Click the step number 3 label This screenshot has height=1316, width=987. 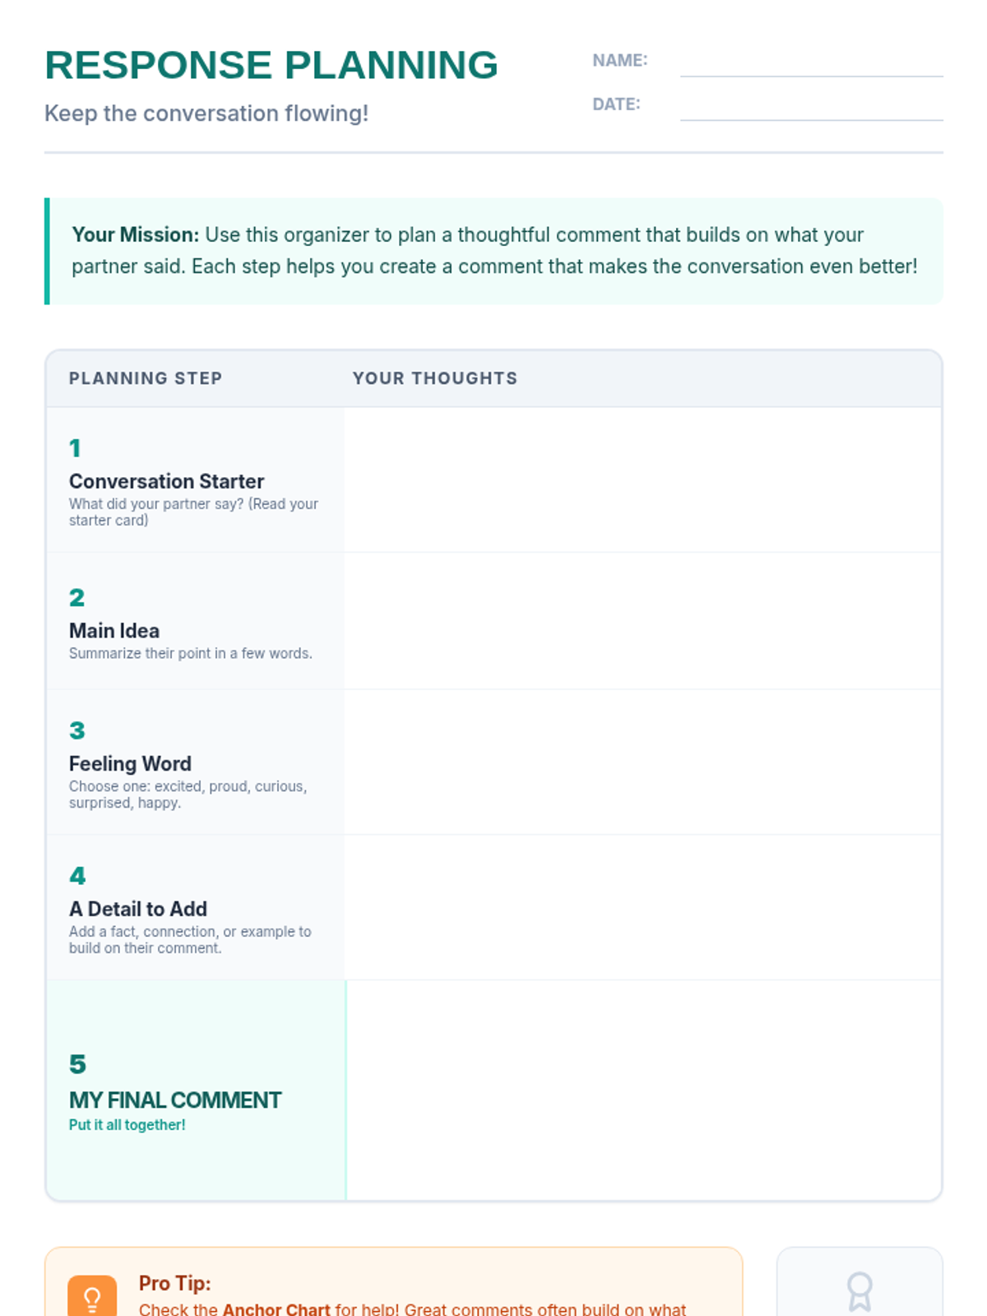[x=76, y=731]
